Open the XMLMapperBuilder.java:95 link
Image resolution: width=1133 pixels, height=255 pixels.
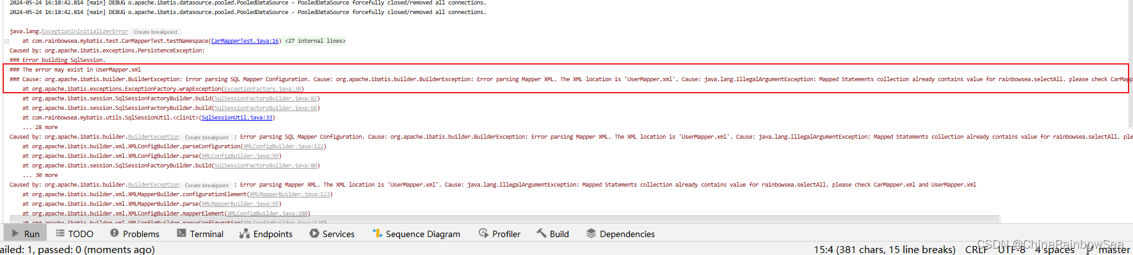(240, 204)
